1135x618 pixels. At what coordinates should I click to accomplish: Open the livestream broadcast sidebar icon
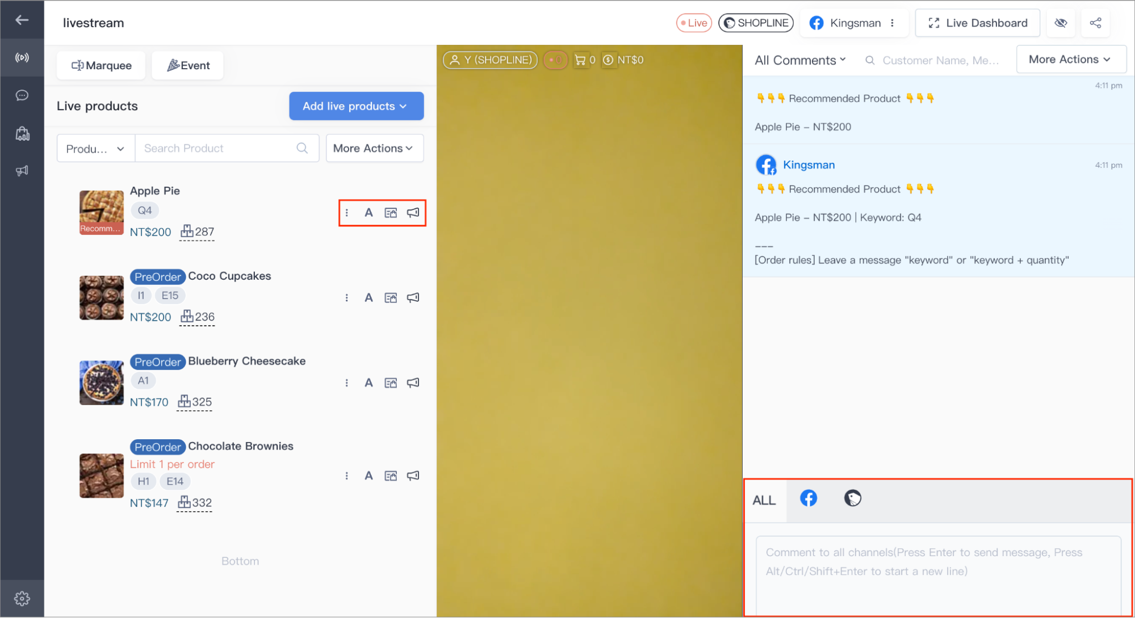(x=22, y=58)
